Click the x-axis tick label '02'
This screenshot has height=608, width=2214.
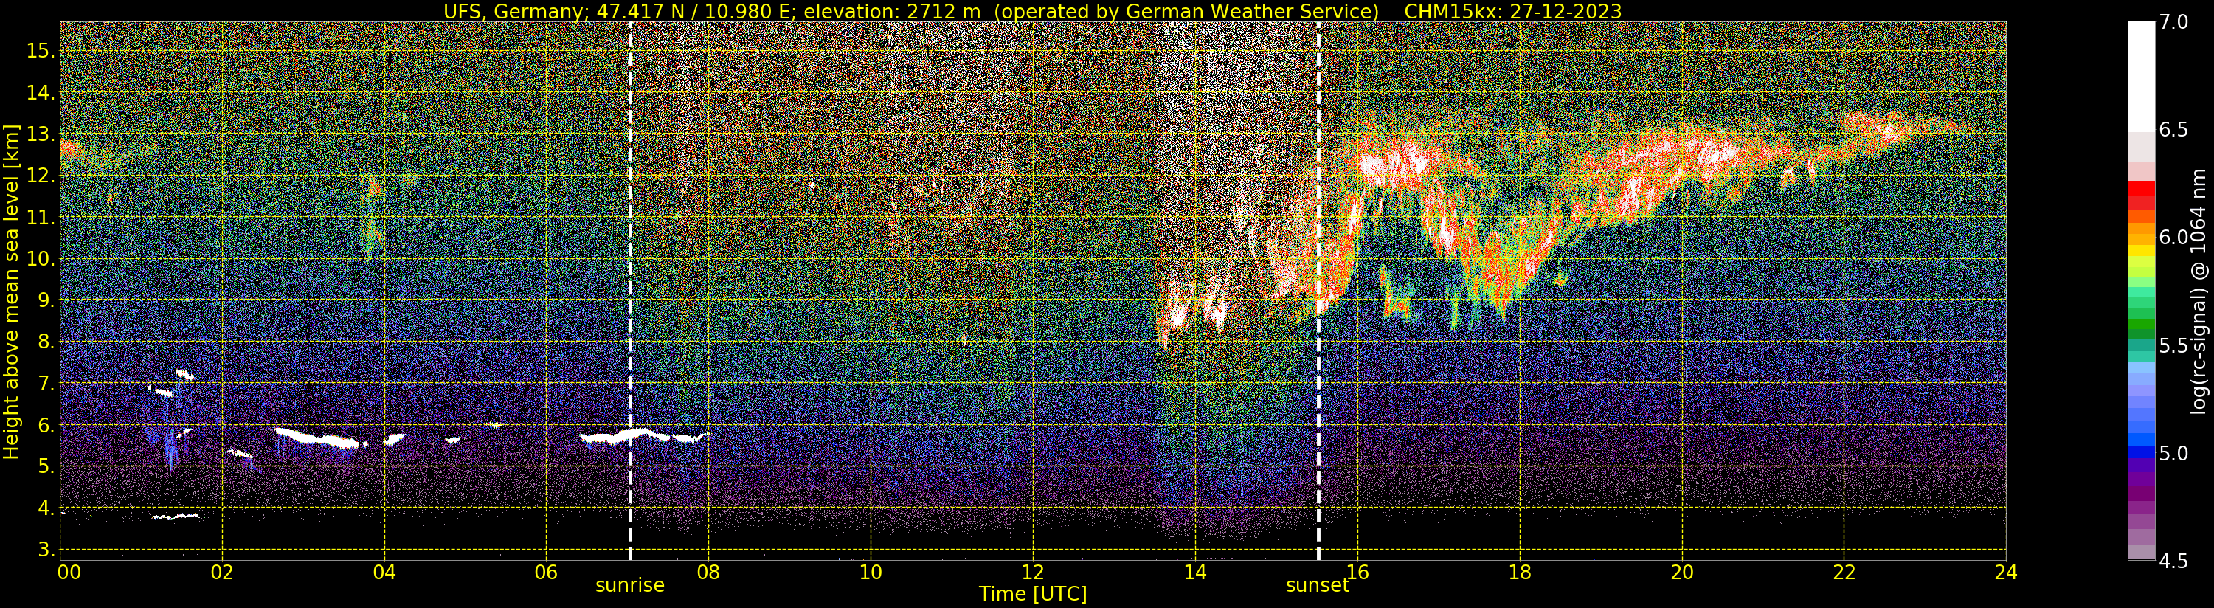[222, 572]
